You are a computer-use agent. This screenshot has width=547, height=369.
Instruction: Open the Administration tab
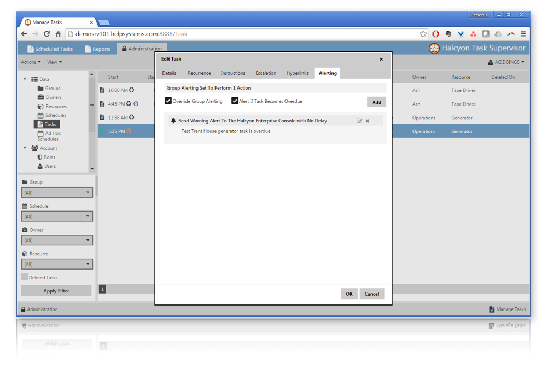142,49
